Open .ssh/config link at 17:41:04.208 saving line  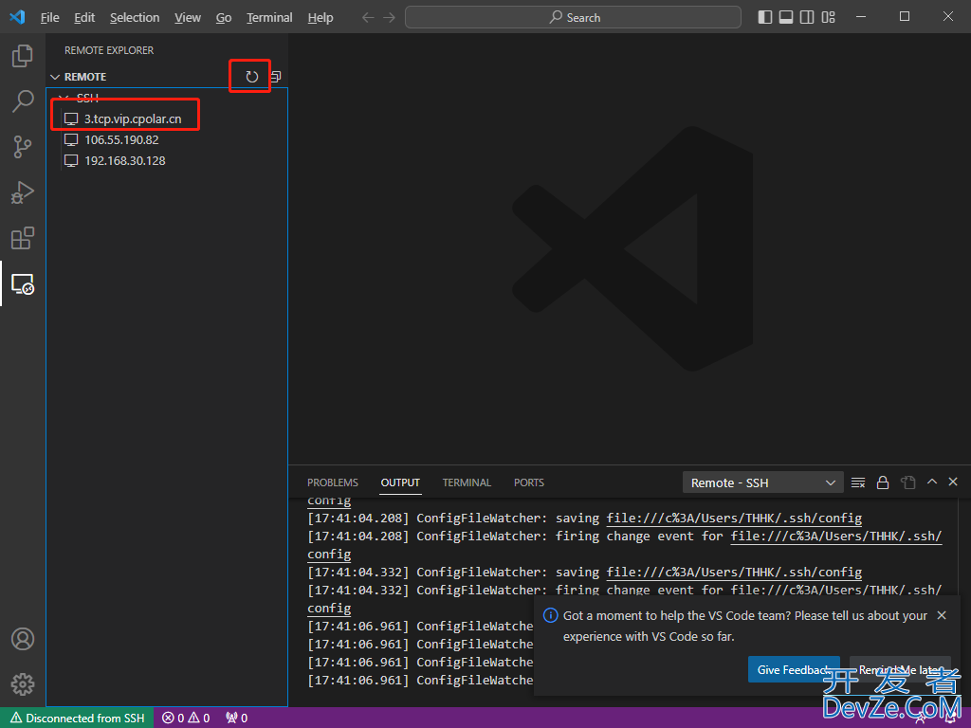coord(734,519)
